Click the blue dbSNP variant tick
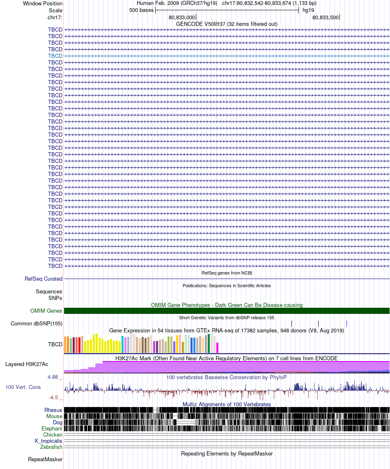The width and height of the screenshot is (390, 469). click(346, 323)
